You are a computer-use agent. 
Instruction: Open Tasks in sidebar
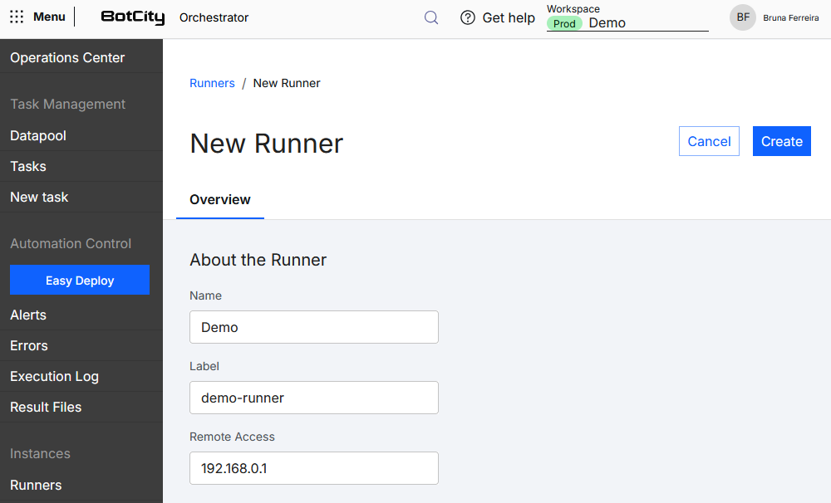[81, 166]
